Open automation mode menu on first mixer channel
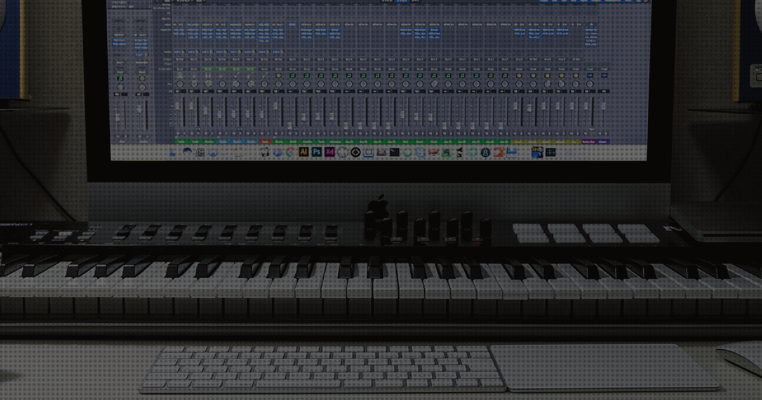Viewport: 762px width, 400px height. [x=180, y=69]
